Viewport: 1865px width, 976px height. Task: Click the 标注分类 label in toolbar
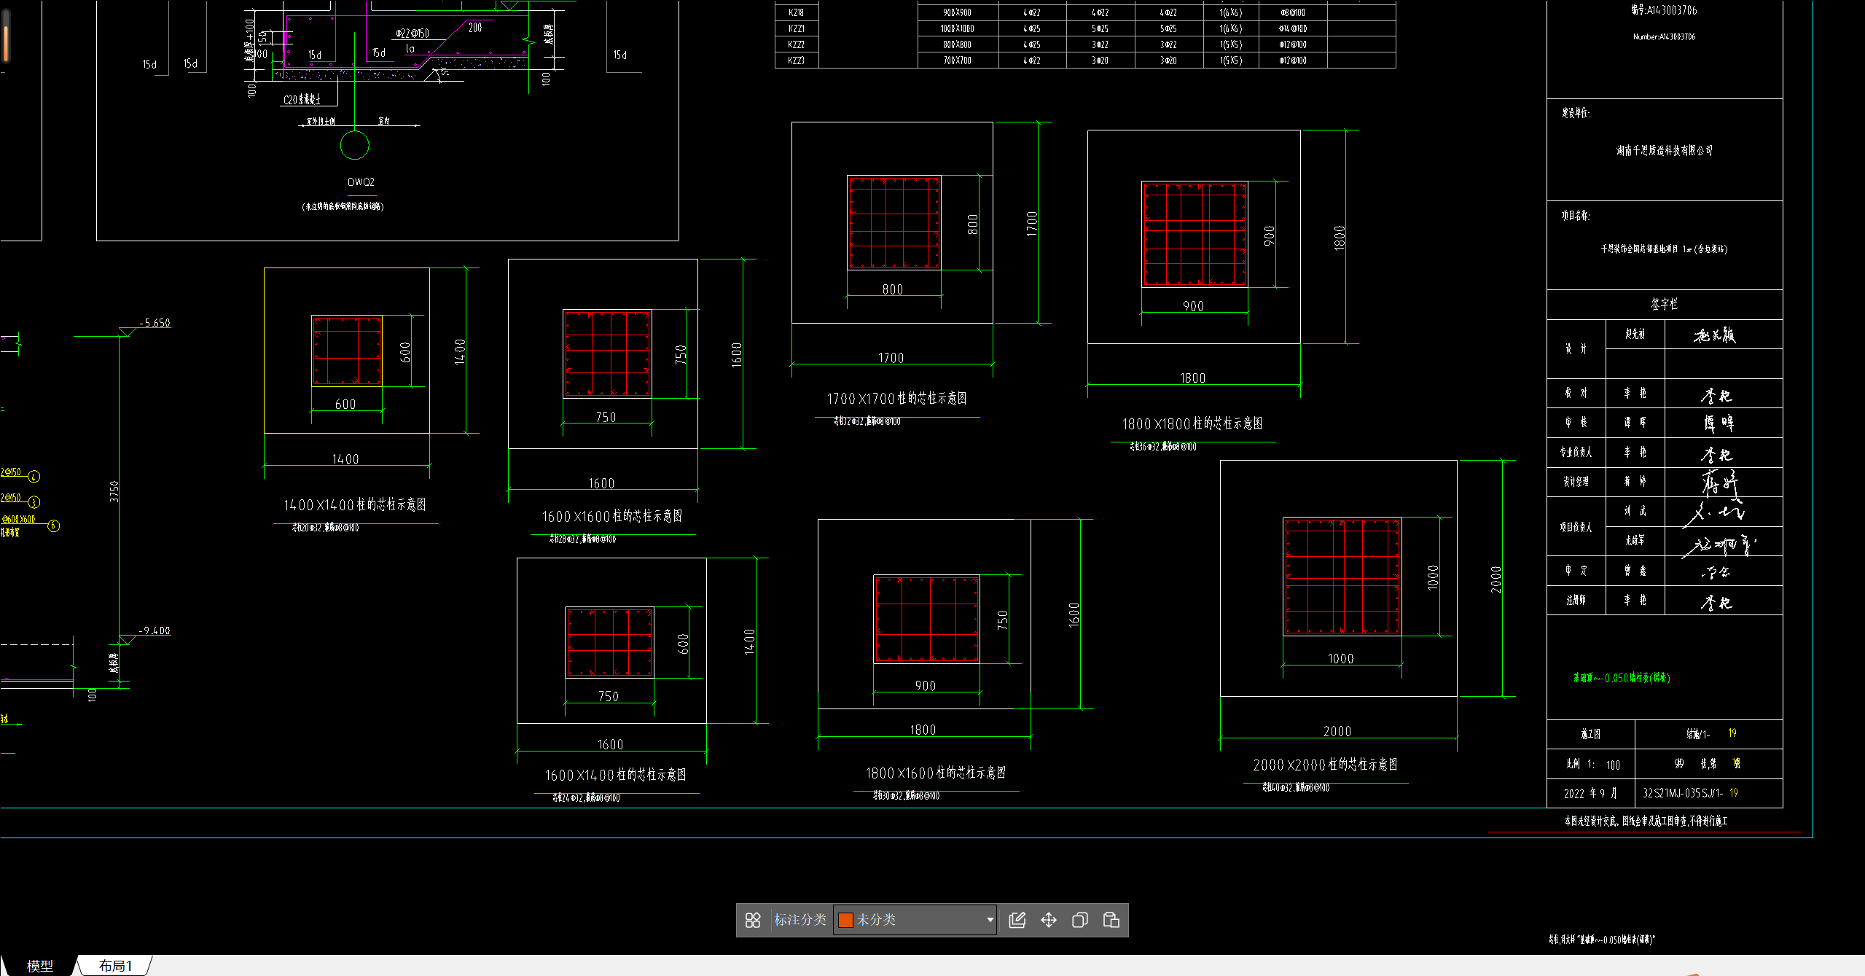(799, 920)
